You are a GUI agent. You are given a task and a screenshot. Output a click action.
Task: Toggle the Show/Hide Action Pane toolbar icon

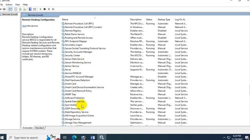coord(34,9)
